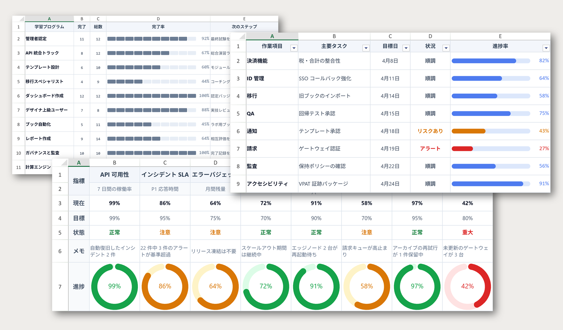Image resolution: width=563 pixels, height=330 pixels.
Task: Click the 4月22日 date cell
Action: [x=390, y=166]
